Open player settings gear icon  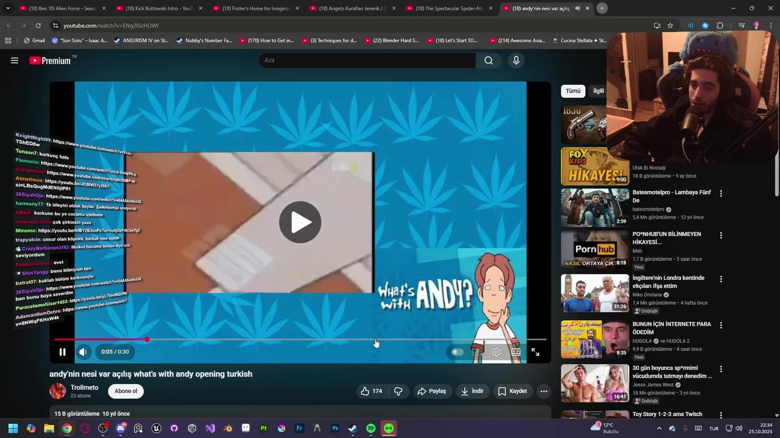click(x=497, y=352)
